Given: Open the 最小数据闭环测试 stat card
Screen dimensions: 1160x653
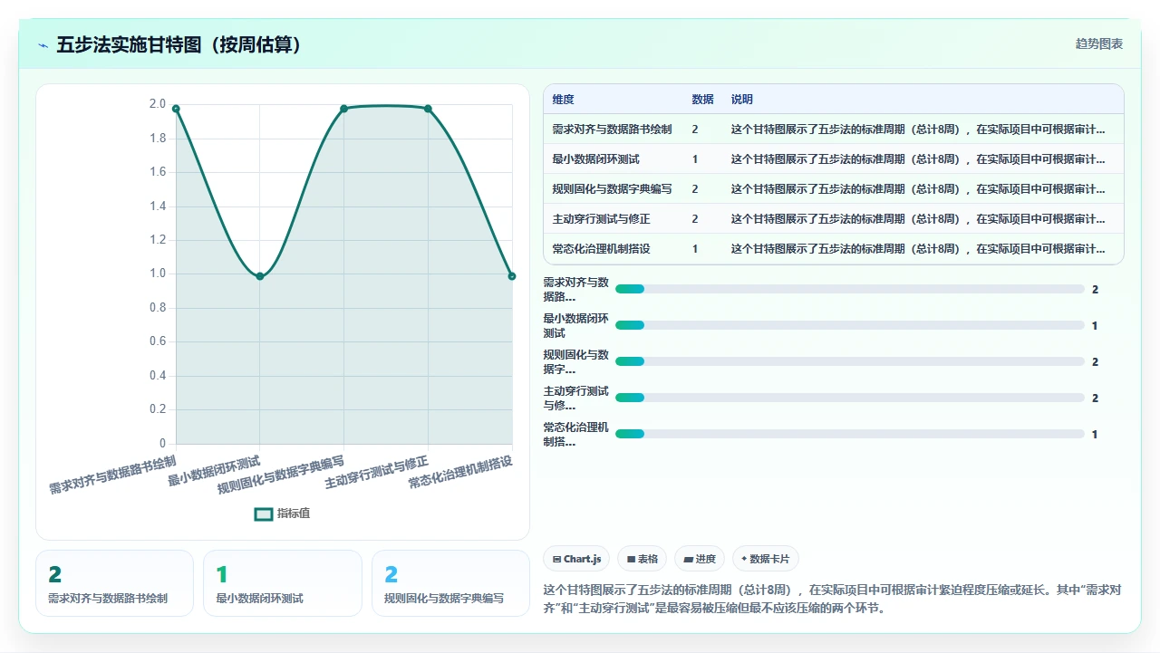Looking at the screenshot, I should click(283, 583).
